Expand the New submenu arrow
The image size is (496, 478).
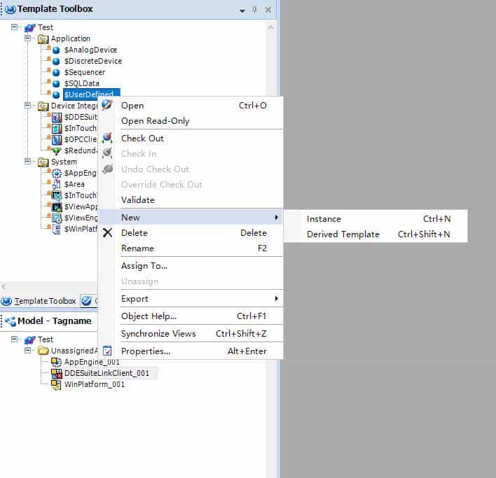click(x=277, y=218)
